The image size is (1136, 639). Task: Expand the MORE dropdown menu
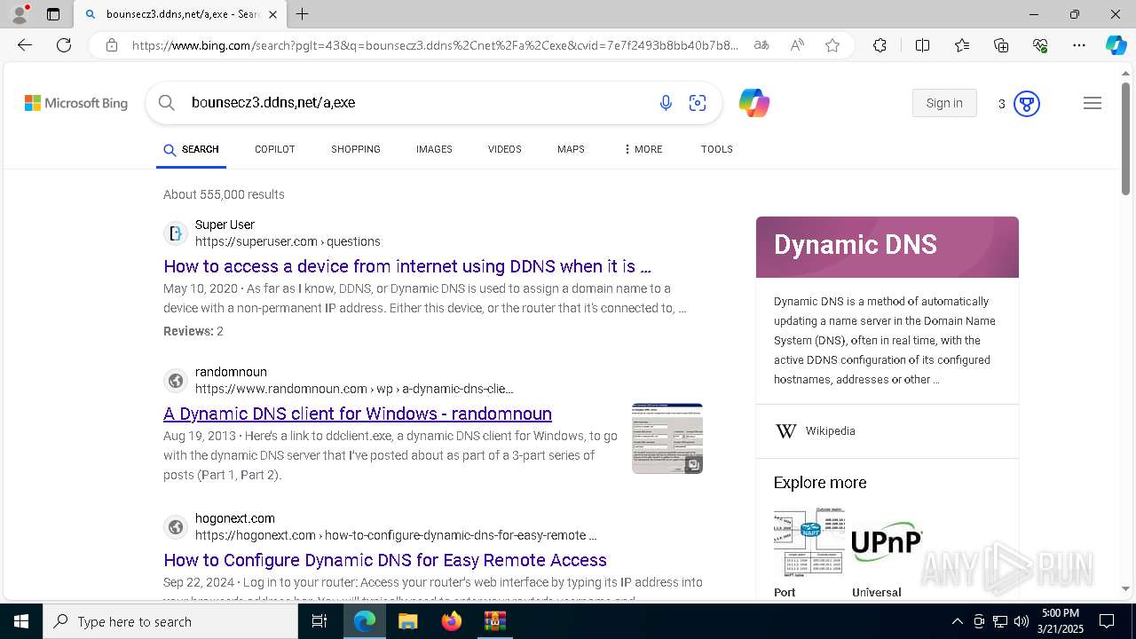(643, 149)
